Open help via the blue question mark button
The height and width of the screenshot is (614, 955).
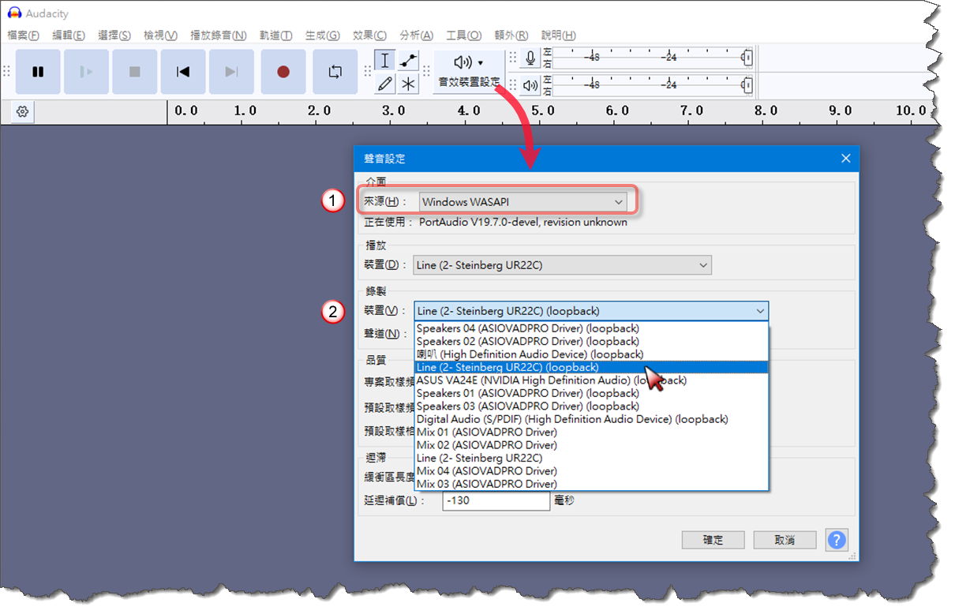837,540
